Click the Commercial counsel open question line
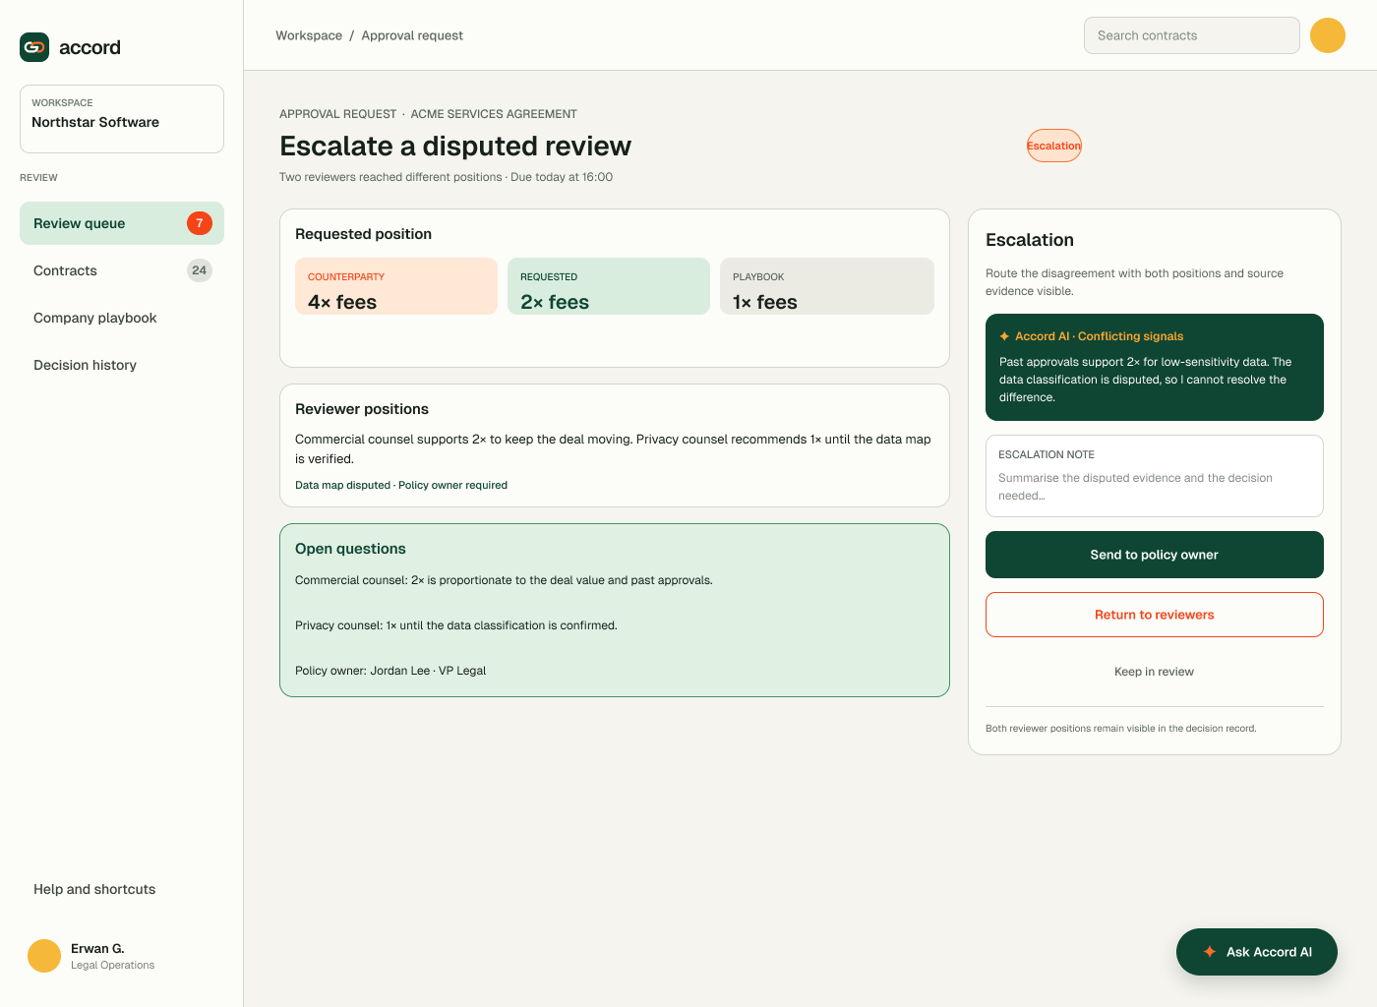 [504, 580]
